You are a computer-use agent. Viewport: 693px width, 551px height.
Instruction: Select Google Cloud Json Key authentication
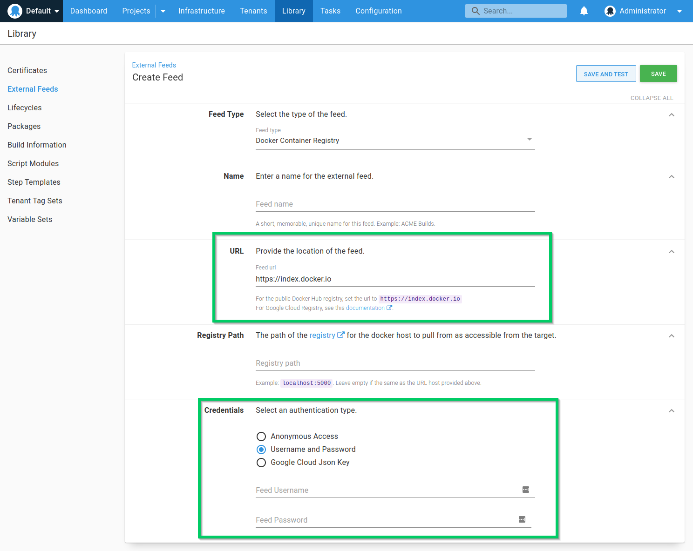coord(261,463)
